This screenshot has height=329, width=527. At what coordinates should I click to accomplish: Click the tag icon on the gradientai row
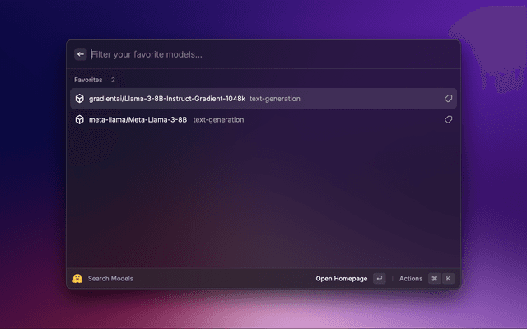pos(448,99)
